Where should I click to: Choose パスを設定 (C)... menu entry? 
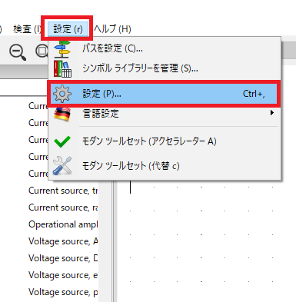[165, 48]
